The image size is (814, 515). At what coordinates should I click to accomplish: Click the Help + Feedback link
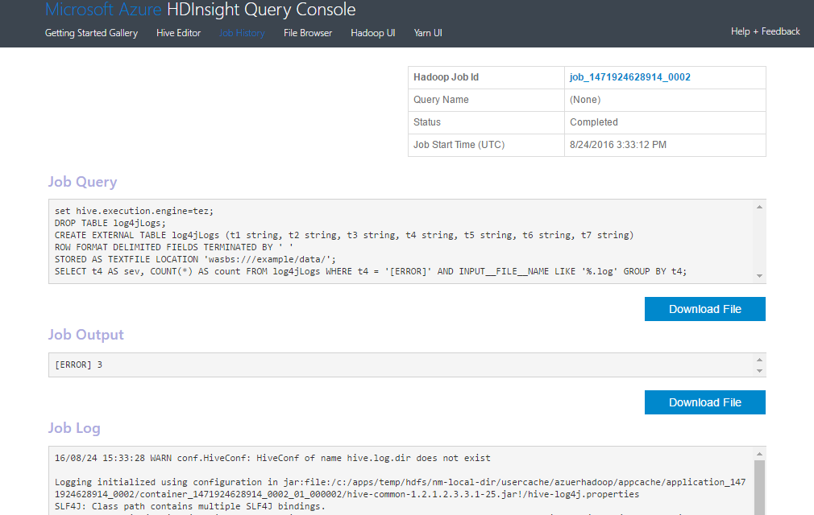(765, 31)
